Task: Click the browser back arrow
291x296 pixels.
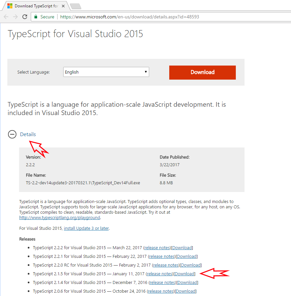Action: point(6,17)
